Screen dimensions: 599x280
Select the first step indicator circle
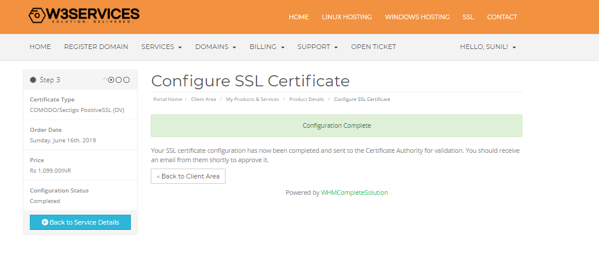[x=111, y=80]
